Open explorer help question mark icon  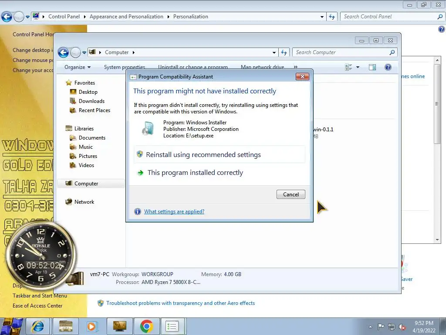coord(388,67)
